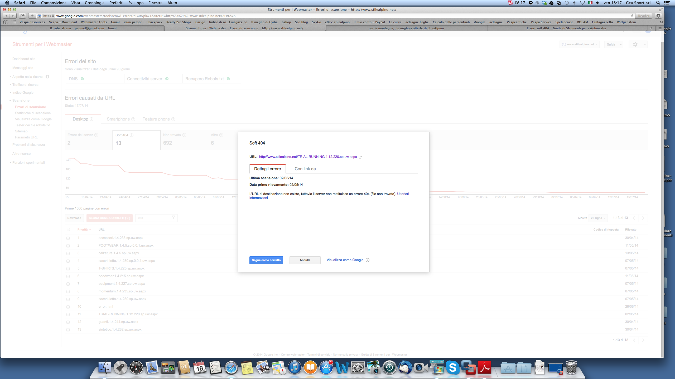
Task: Open the Stickies notes in the Dock
Action: point(247,367)
